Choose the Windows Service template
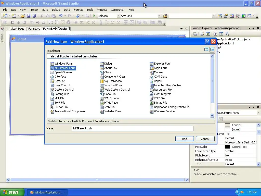Image resolution: width=261 pixels, height=196 pixels. coord(162,111)
